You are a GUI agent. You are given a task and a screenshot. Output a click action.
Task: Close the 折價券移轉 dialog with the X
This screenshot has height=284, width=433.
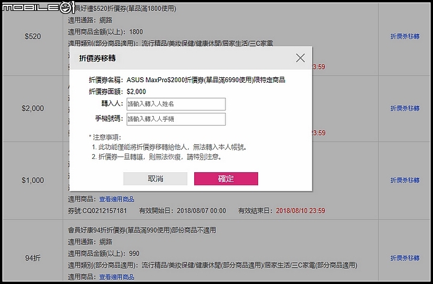pyautogui.click(x=300, y=58)
